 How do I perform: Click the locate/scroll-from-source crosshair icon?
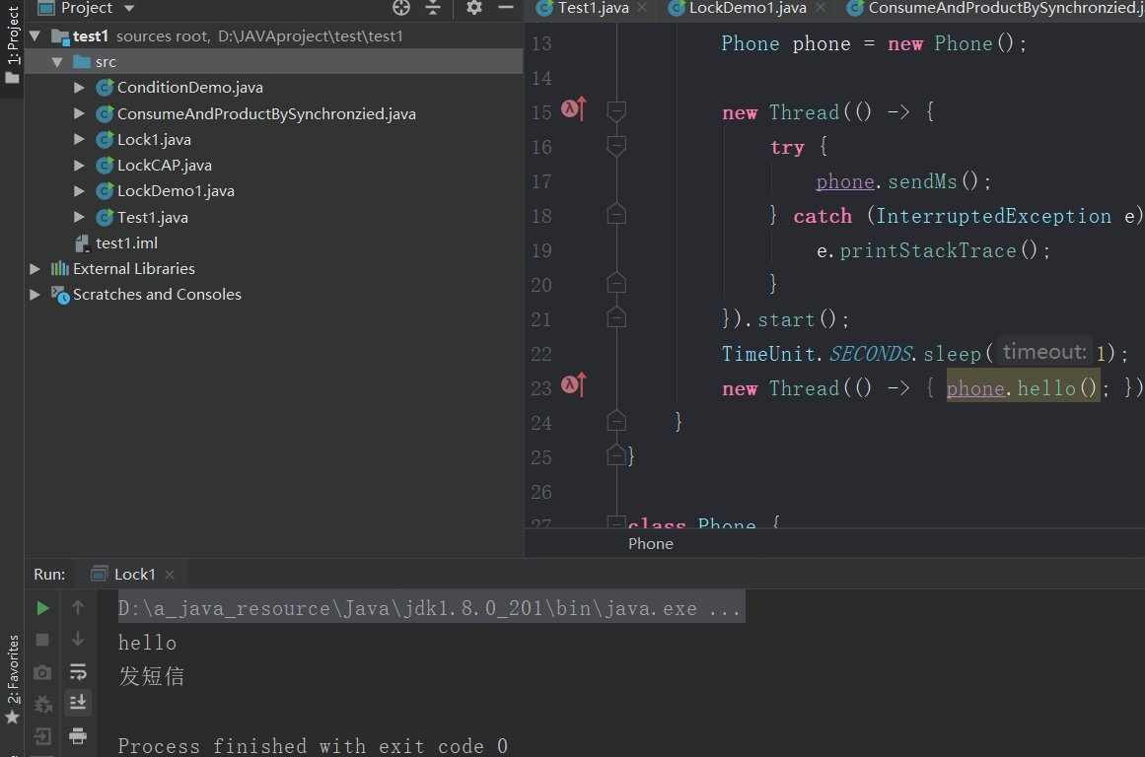[401, 7]
